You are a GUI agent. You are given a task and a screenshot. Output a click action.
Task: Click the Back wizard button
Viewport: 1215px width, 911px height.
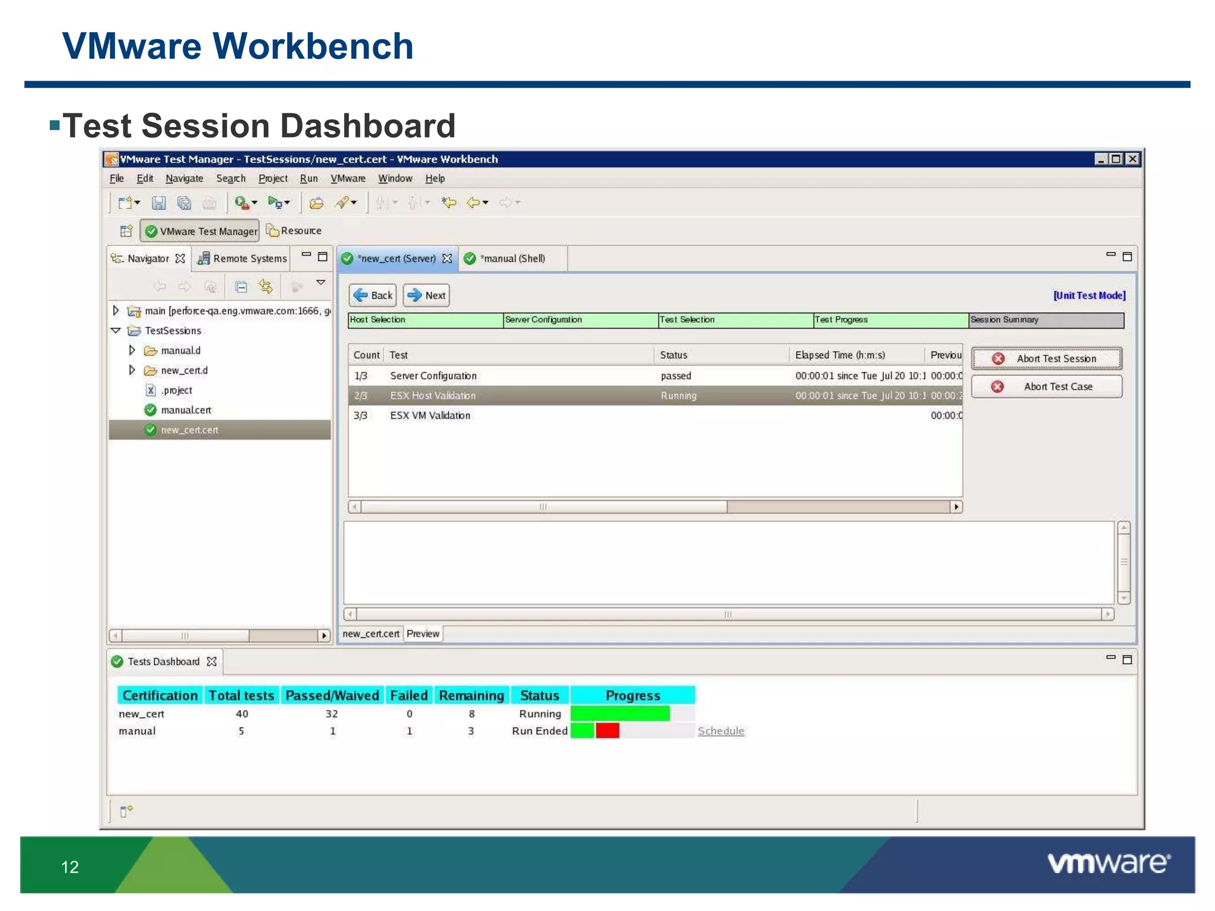tap(373, 295)
